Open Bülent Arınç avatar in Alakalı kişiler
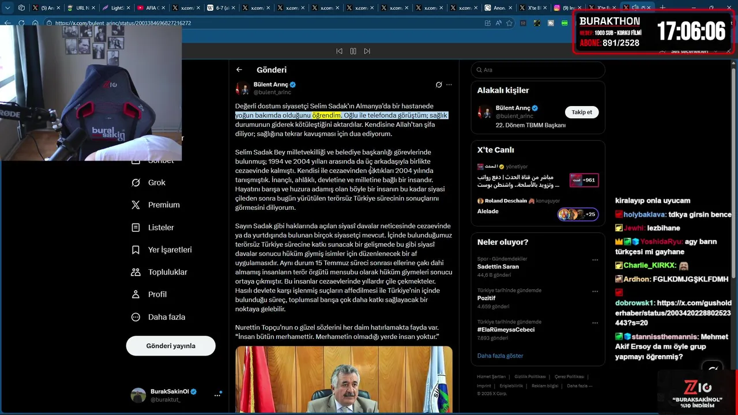 click(x=484, y=112)
